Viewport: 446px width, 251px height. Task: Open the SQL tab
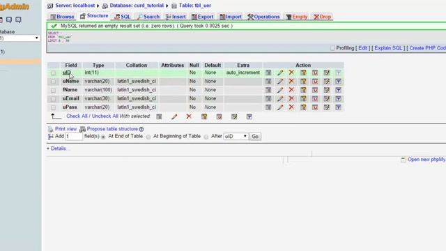123,17
